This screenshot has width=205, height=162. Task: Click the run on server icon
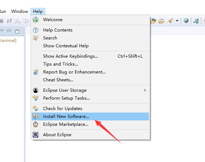[x=196, y=21]
